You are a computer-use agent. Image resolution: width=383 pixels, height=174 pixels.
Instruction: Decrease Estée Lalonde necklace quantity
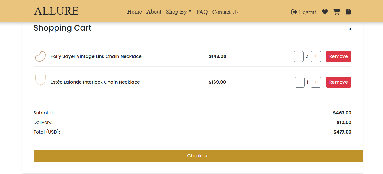300,82
